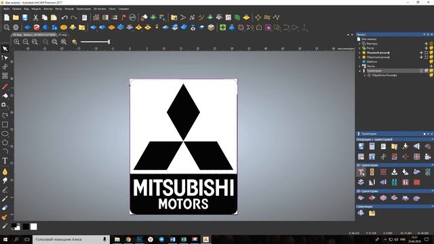Click the Save toolpaths icon in toolpath operations
Viewport: 434px width, 244px height.
point(361,146)
